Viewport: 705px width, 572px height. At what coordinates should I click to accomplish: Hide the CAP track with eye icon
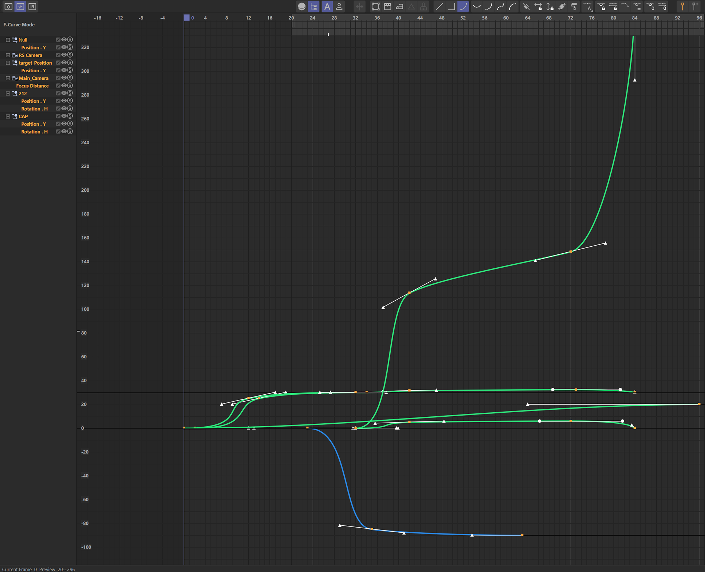pos(64,116)
